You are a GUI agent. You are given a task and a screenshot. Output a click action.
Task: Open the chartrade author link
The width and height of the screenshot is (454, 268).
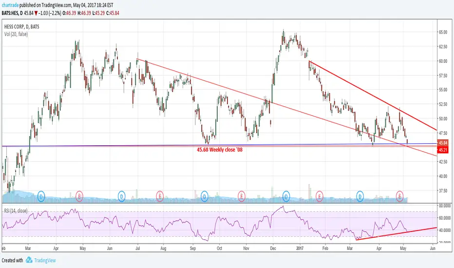pos(10,5)
